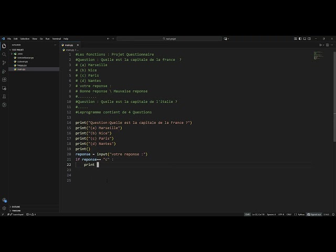Viewport: 336px width, 252px height.
Task: Open the Testing flask view
Action: point(4,97)
